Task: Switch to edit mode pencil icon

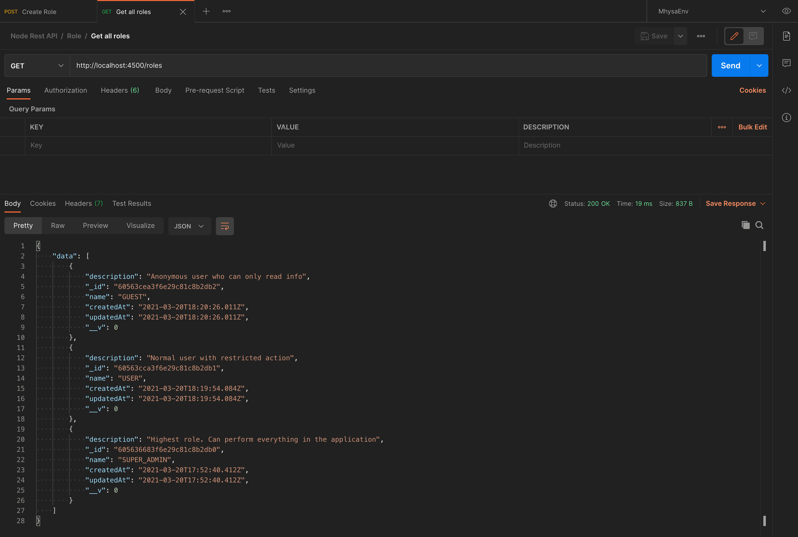Action: point(734,36)
